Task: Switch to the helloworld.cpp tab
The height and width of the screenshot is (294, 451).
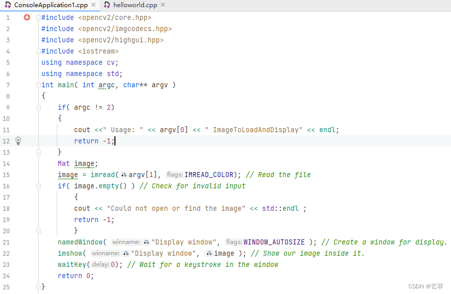Action: pos(135,5)
